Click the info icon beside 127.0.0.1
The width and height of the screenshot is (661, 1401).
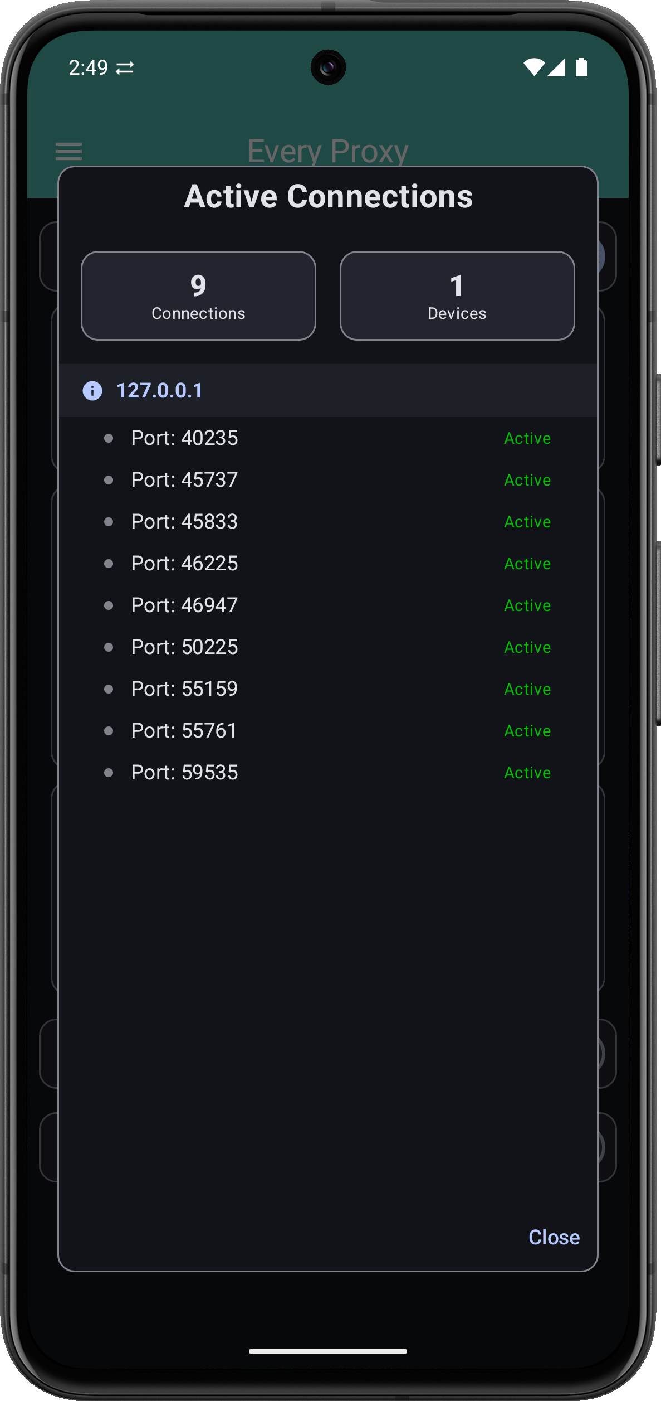(92, 390)
